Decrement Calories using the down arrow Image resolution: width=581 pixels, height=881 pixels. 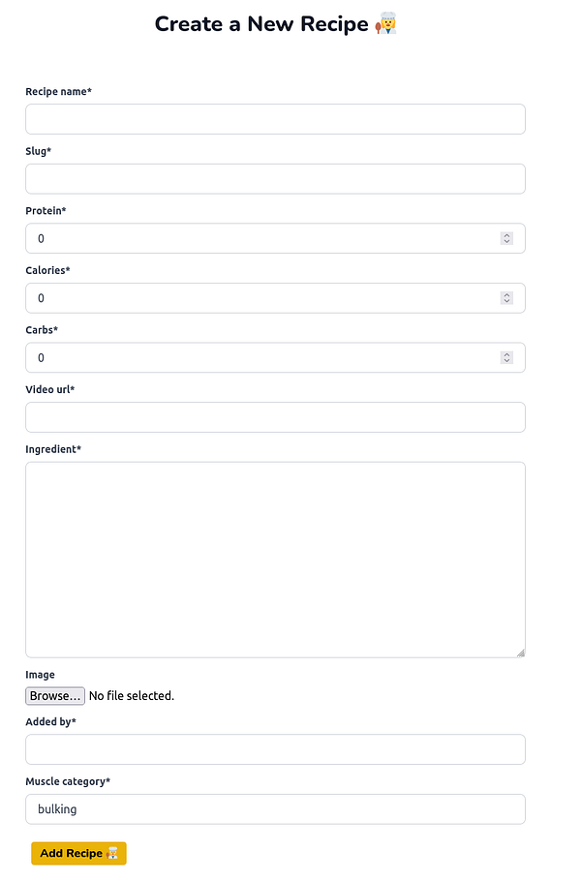(x=506, y=302)
